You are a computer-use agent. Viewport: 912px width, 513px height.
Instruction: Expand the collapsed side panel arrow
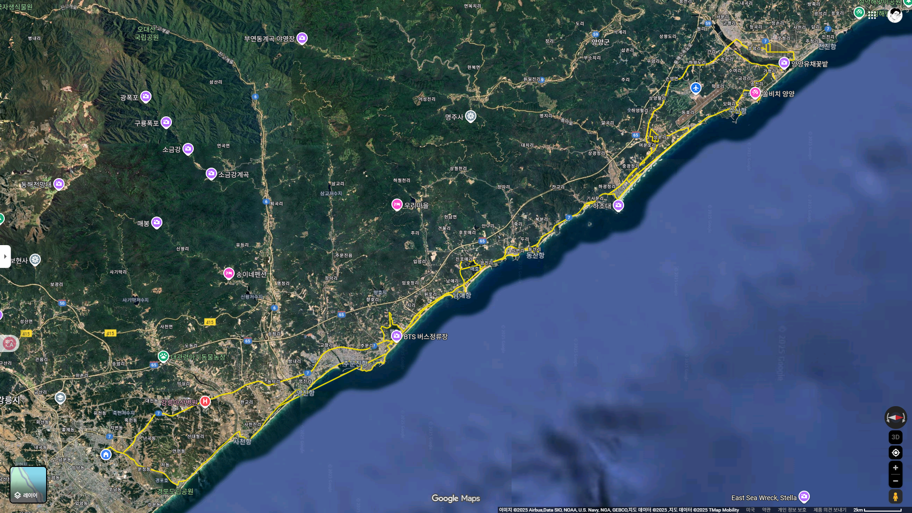pyautogui.click(x=5, y=256)
